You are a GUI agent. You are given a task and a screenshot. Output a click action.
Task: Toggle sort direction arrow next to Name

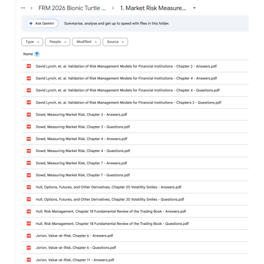(x=37, y=54)
